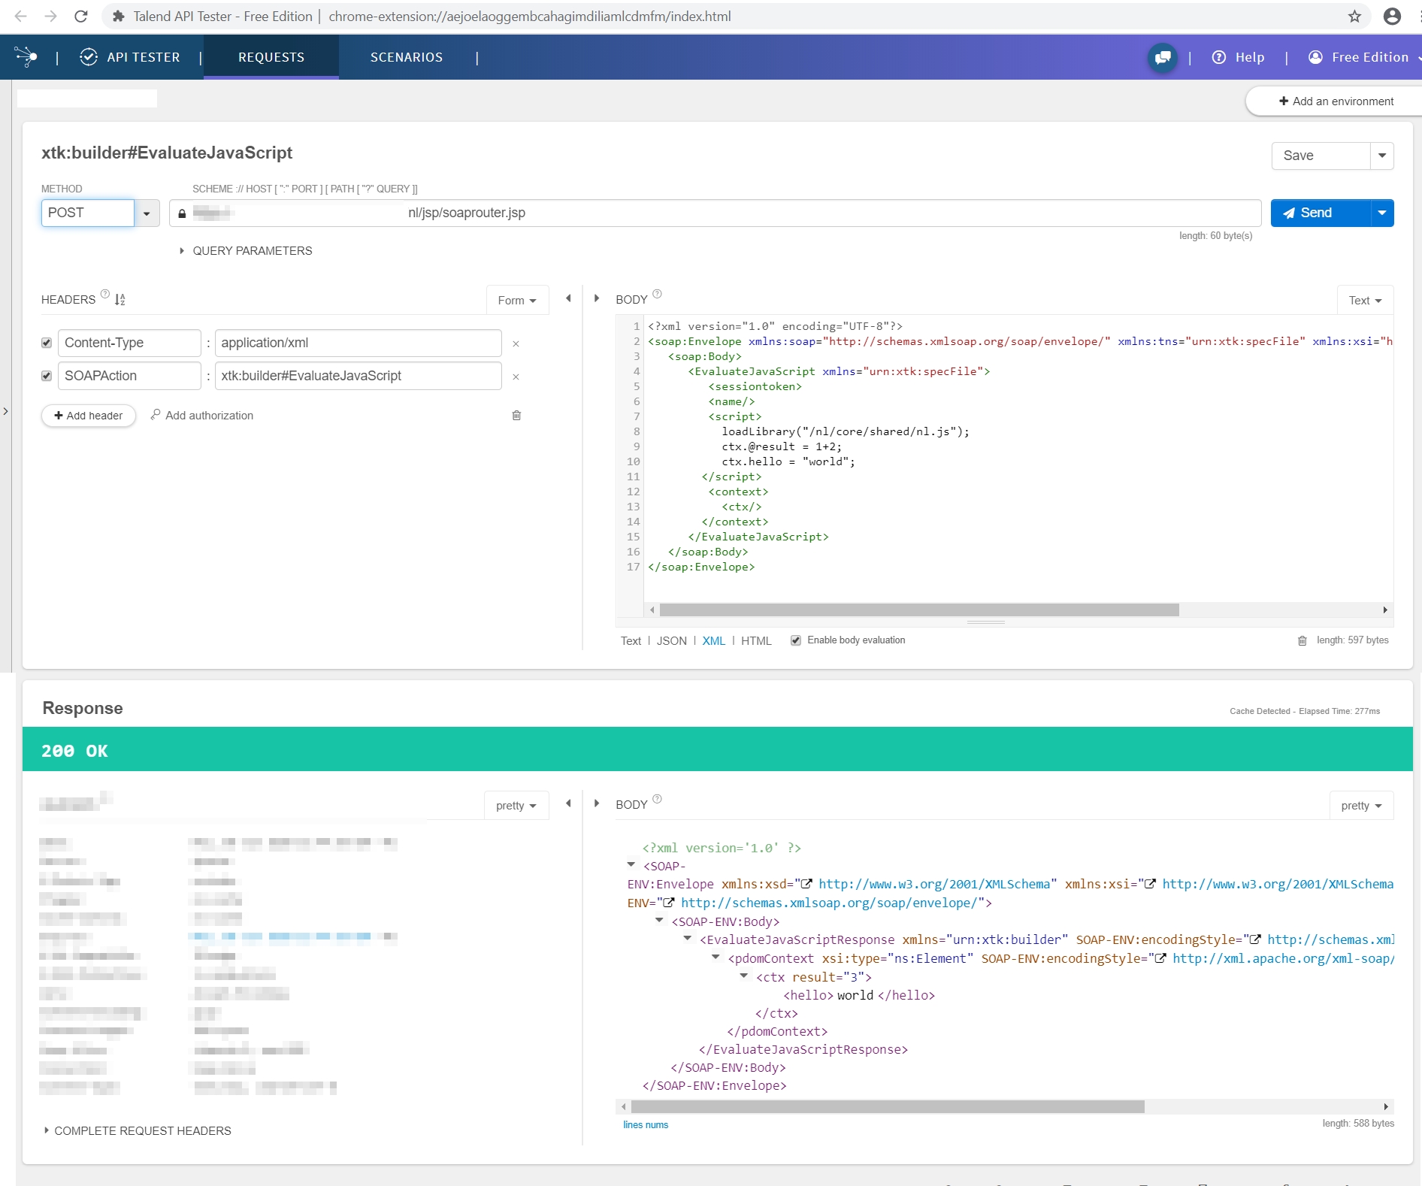Toggle Enable body evaluation checkbox
The height and width of the screenshot is (1186, 1422).
click(795, 640)
